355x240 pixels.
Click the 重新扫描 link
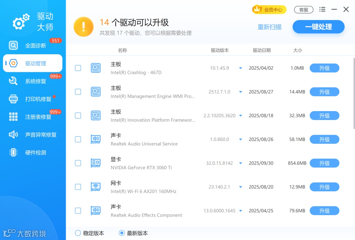click(x=270, y=27)
